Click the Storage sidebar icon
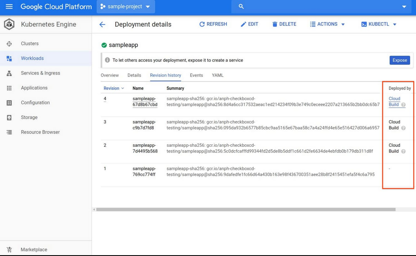The image size is (416, 256). 9,118
